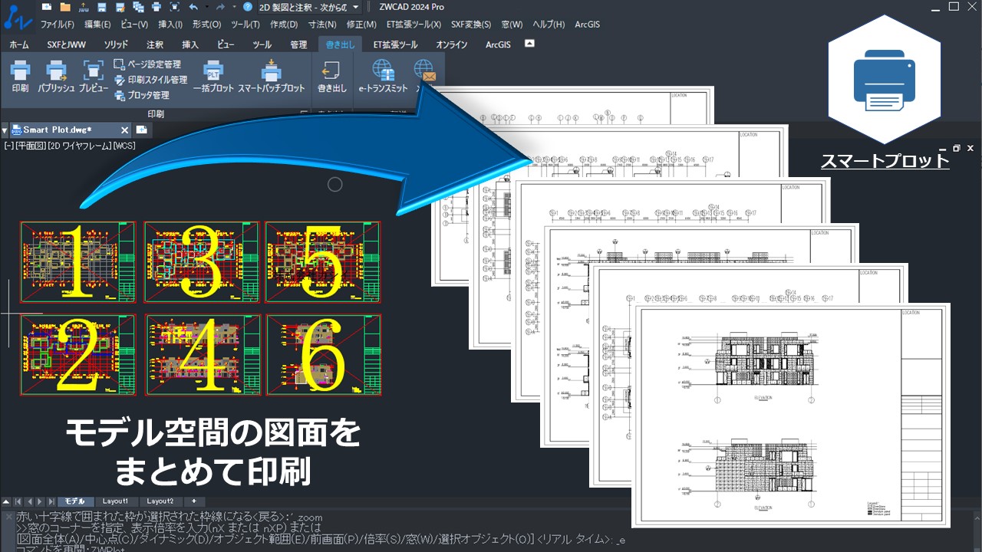Switch to the SXFとJWW ribbon tab
Viewport: 982px width, 552px height.
[x=67, y=44]
